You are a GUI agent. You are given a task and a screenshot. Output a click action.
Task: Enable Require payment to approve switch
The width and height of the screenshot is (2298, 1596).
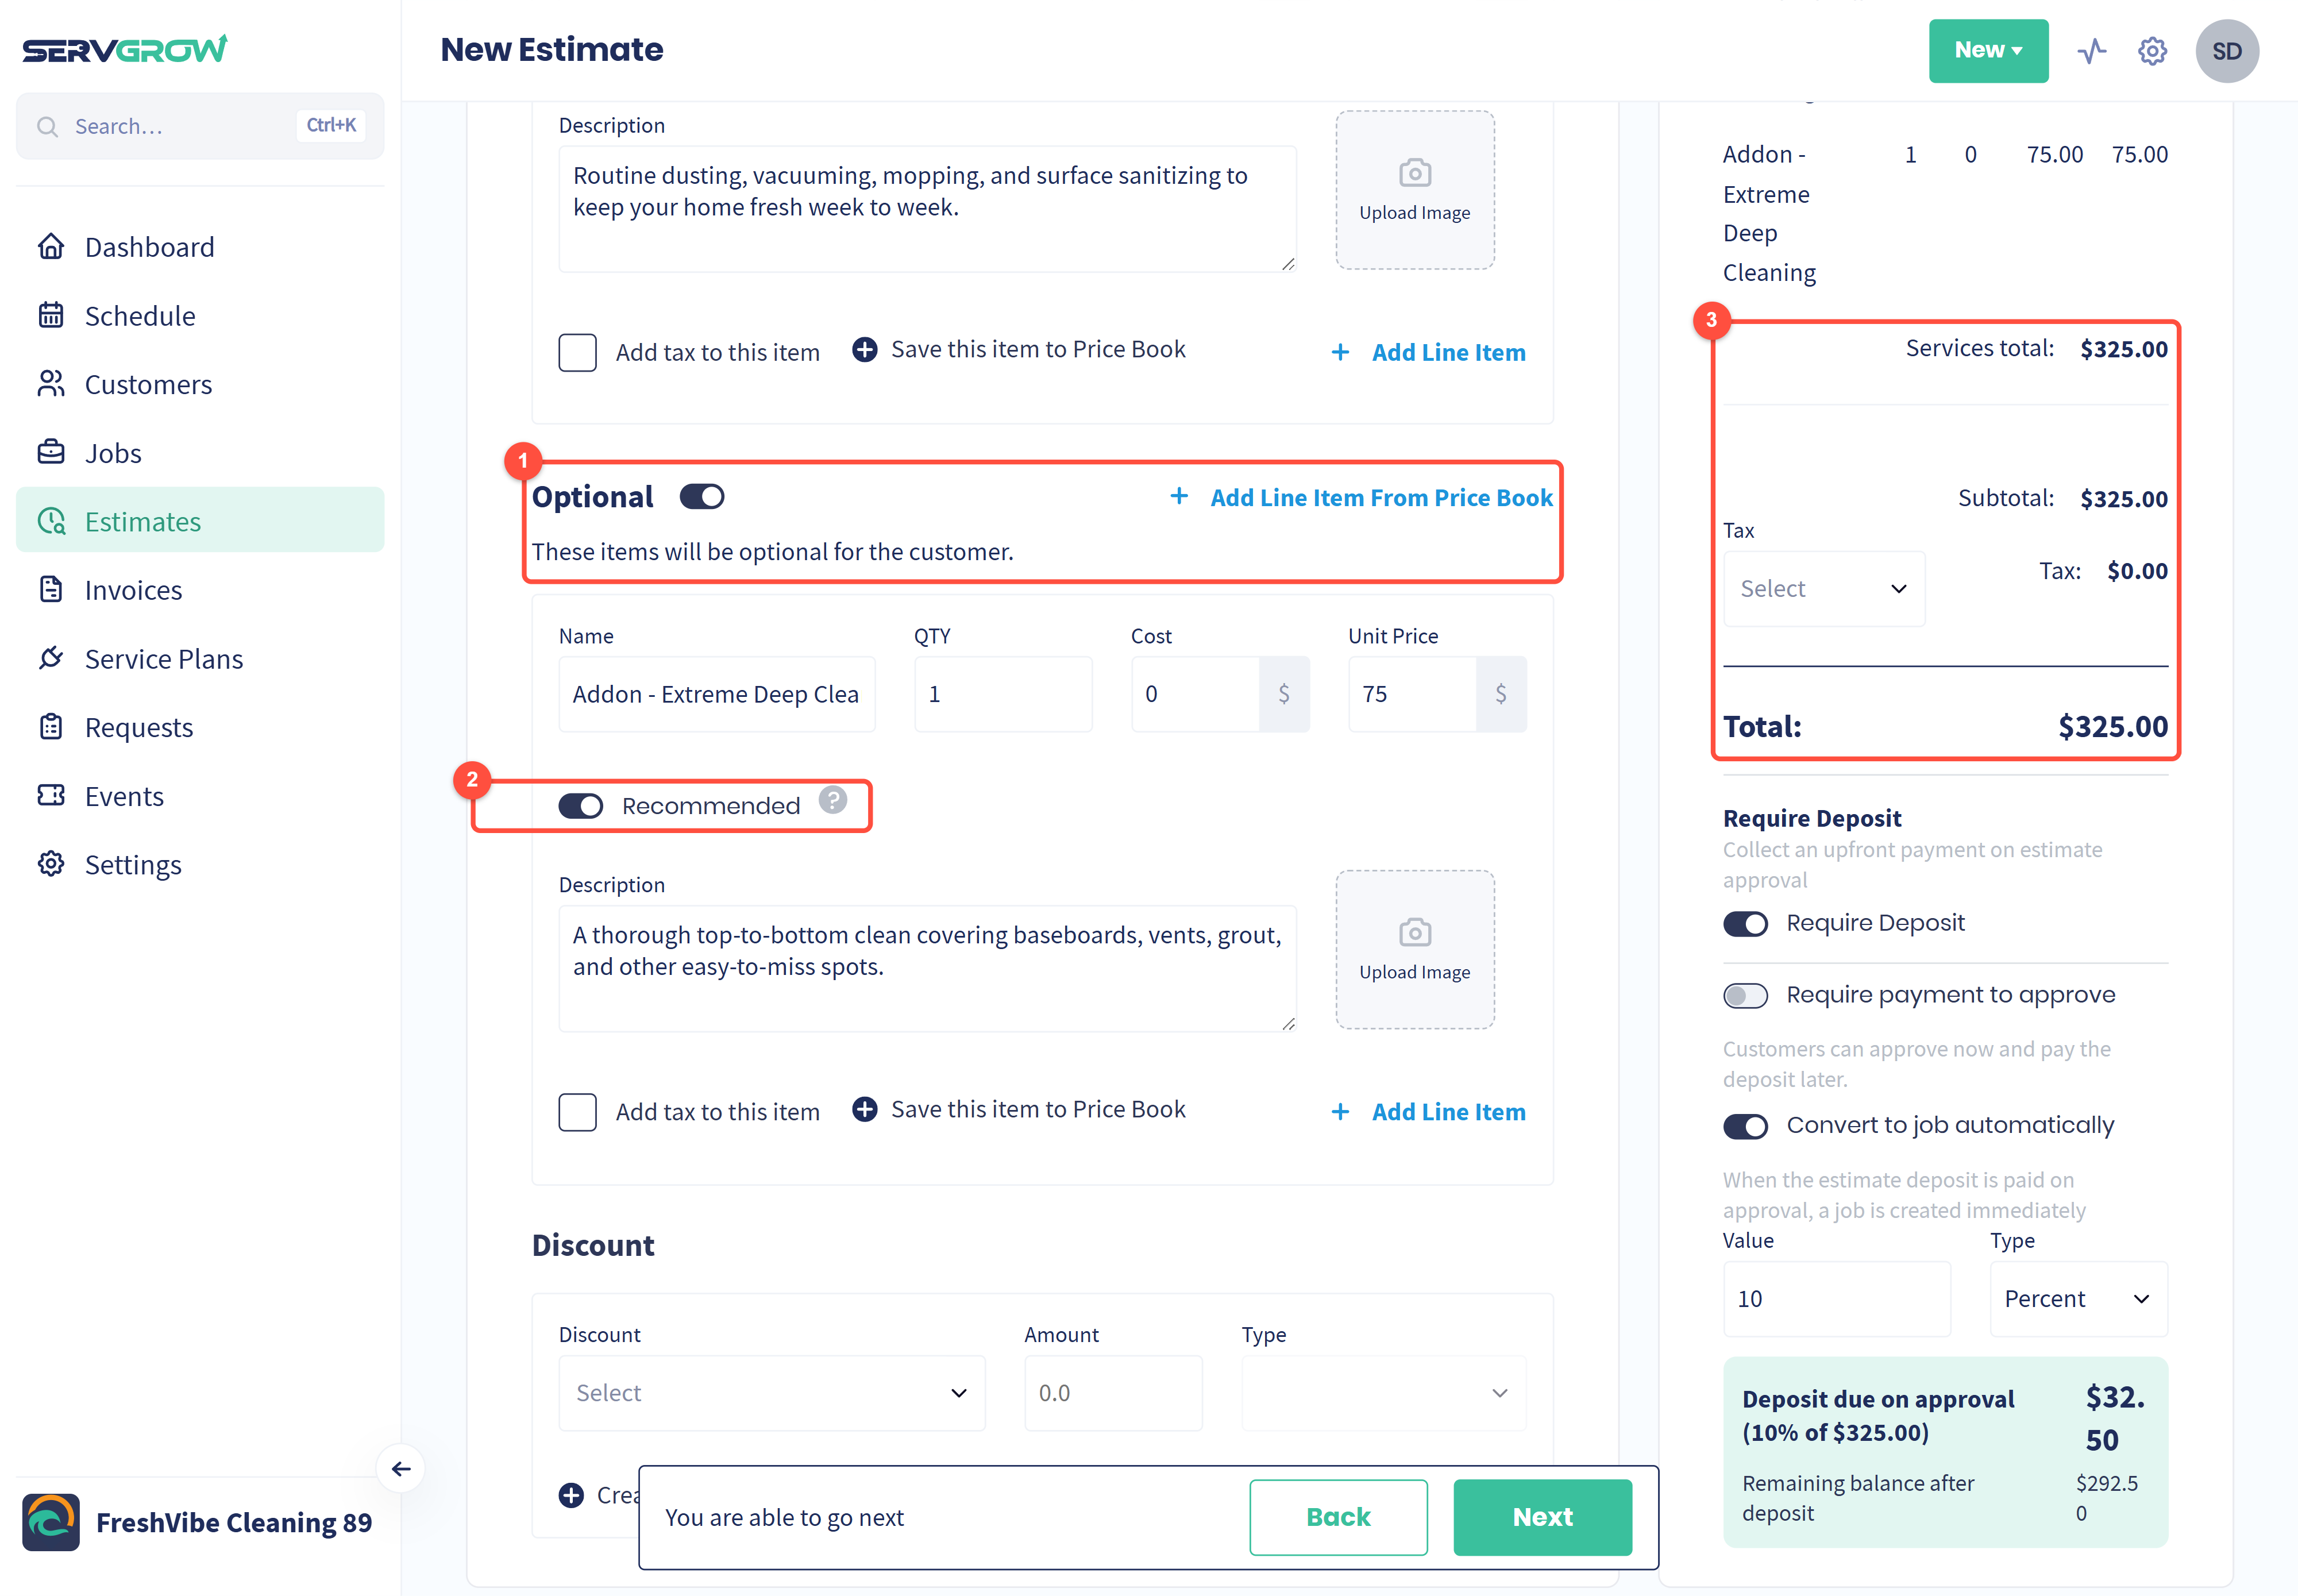click(x=1745, y=996)
